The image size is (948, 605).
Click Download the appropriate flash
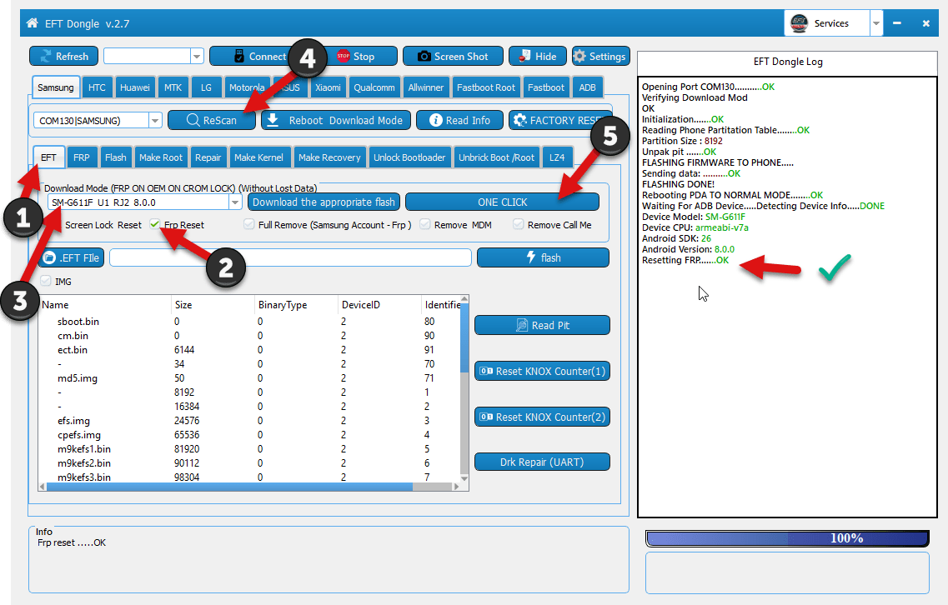pos(324,202)
